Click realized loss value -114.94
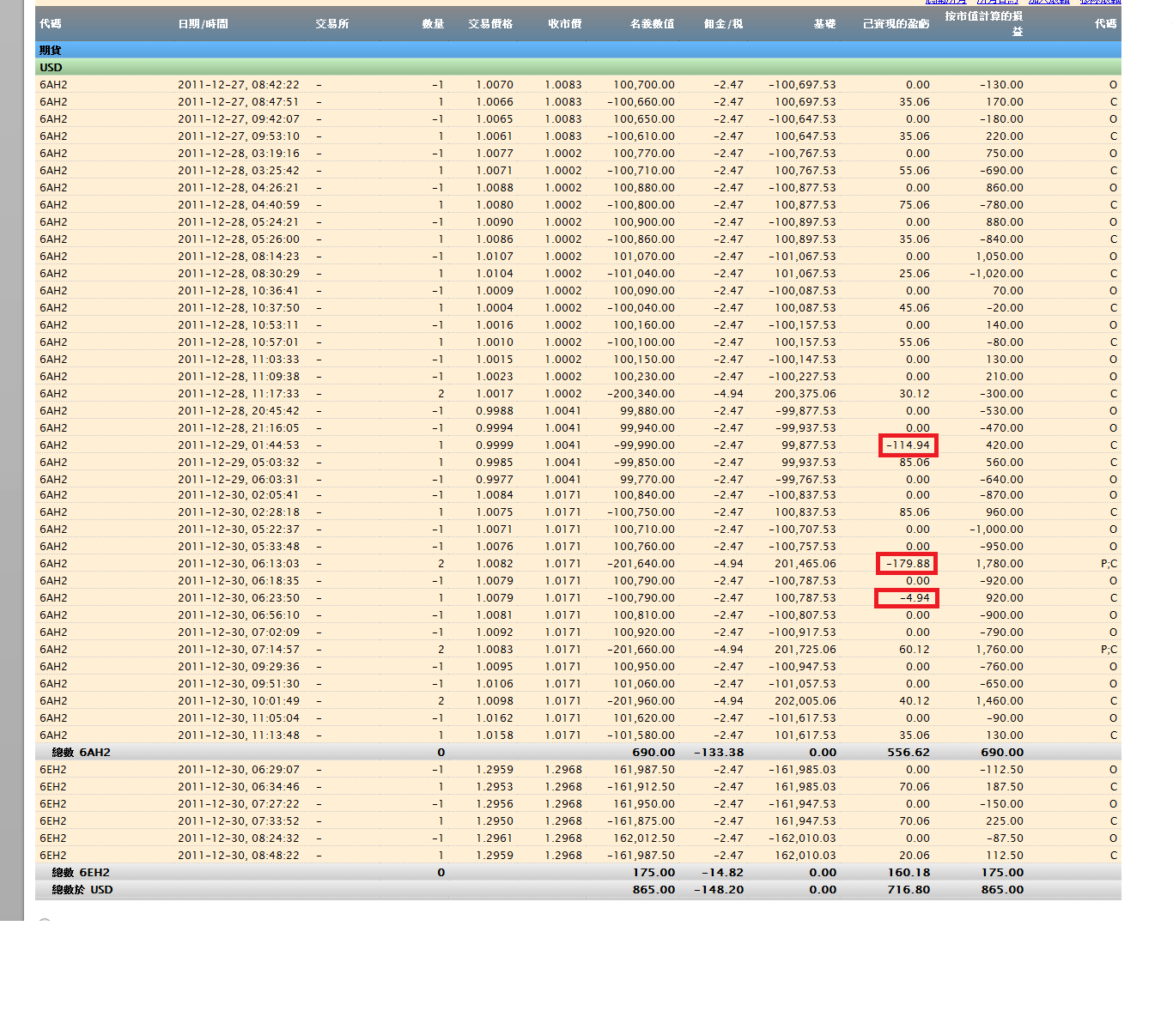Viewport: 1173px width, 1035px height. (x=909, y=445)
